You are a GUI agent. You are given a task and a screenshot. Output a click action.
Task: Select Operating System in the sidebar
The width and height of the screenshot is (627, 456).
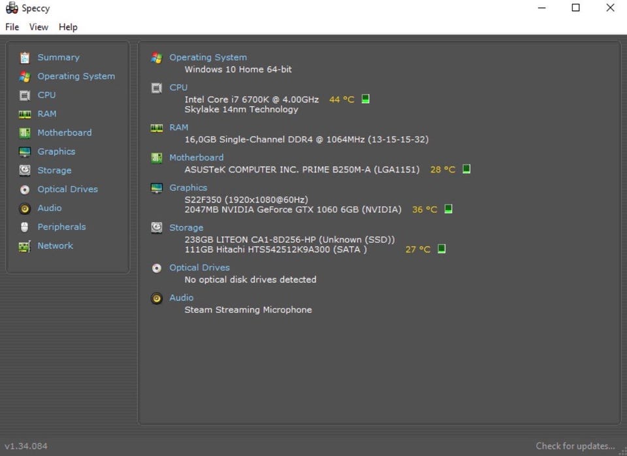click(76, 76)
